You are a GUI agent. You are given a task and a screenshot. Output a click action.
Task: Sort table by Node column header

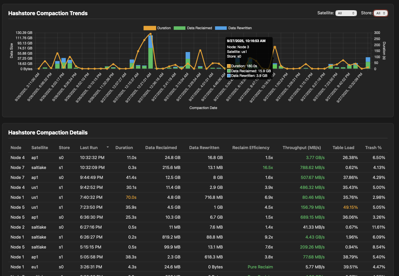(x=16, y=148)
